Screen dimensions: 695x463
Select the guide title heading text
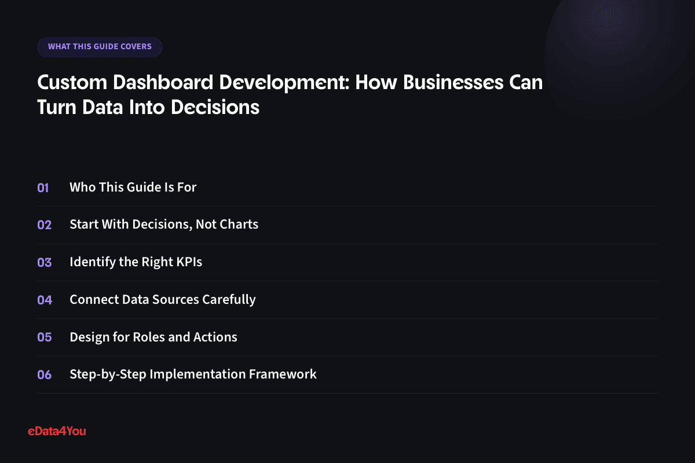[x=290, y=95]
